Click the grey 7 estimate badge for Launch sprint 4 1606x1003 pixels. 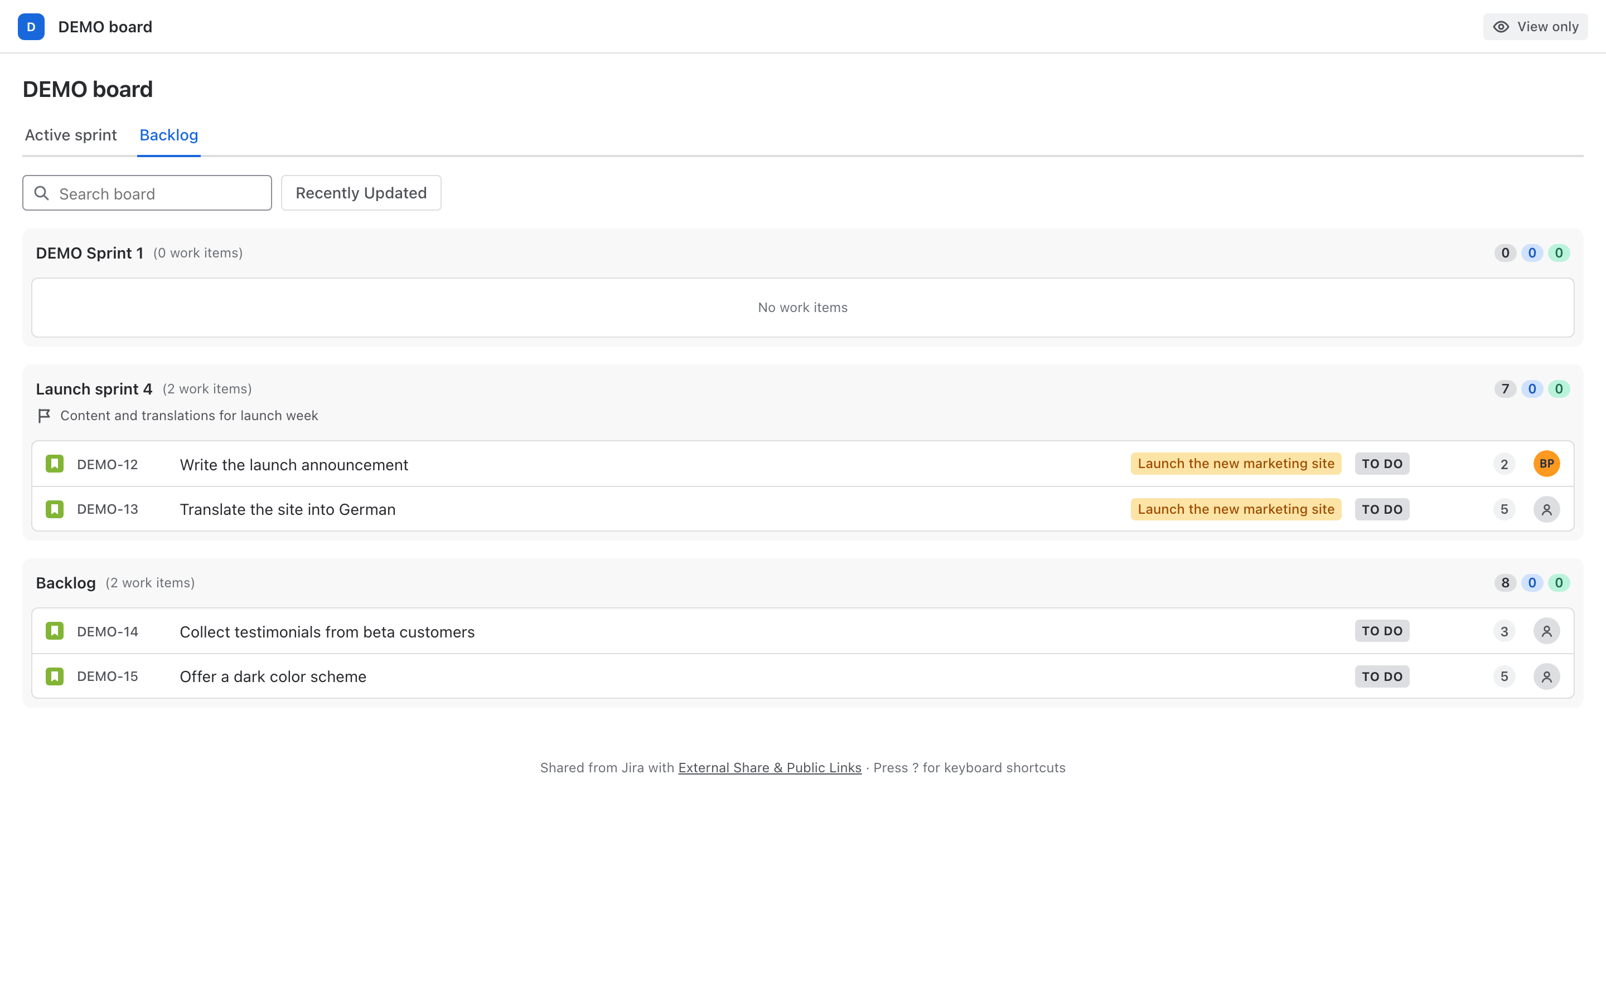(x=1505, y=389)
